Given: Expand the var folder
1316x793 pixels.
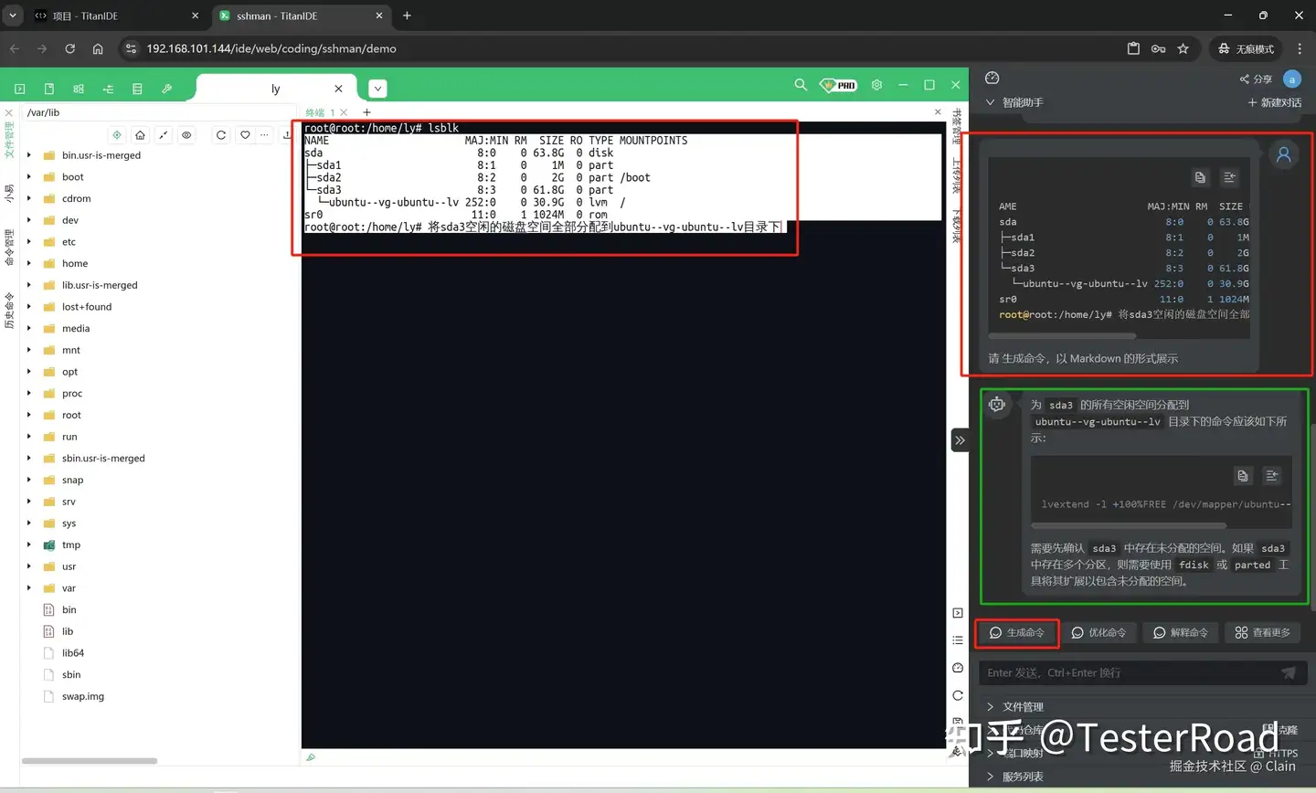Looking at the screenshot, I should 29,588.
